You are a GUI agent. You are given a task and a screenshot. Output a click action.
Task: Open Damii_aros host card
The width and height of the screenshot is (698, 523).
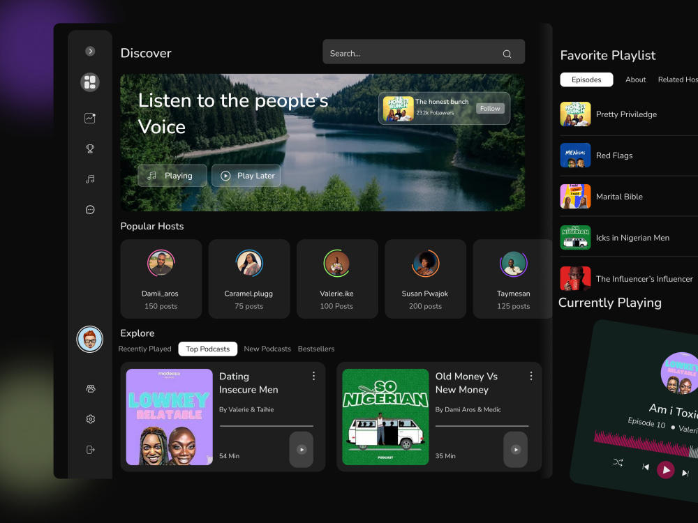[x=161, y=279]
